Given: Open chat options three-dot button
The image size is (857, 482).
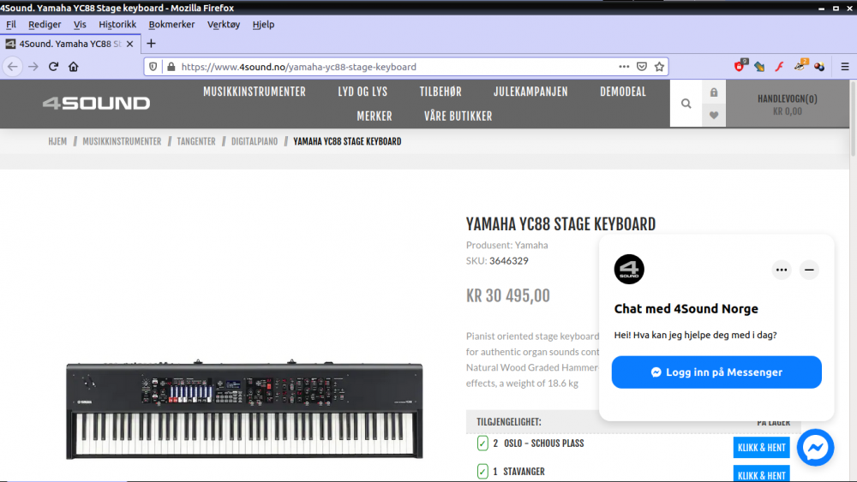Looking at the screenshot, I should [782, 270].
